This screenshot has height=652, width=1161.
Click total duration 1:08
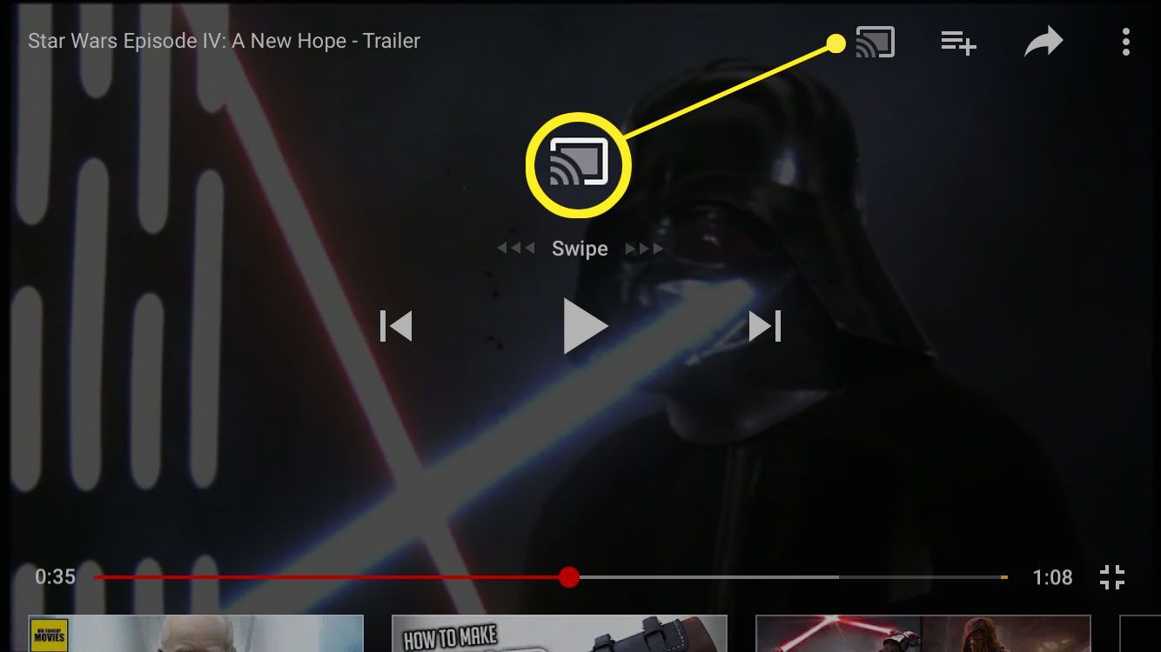(x=1052, y=577)
